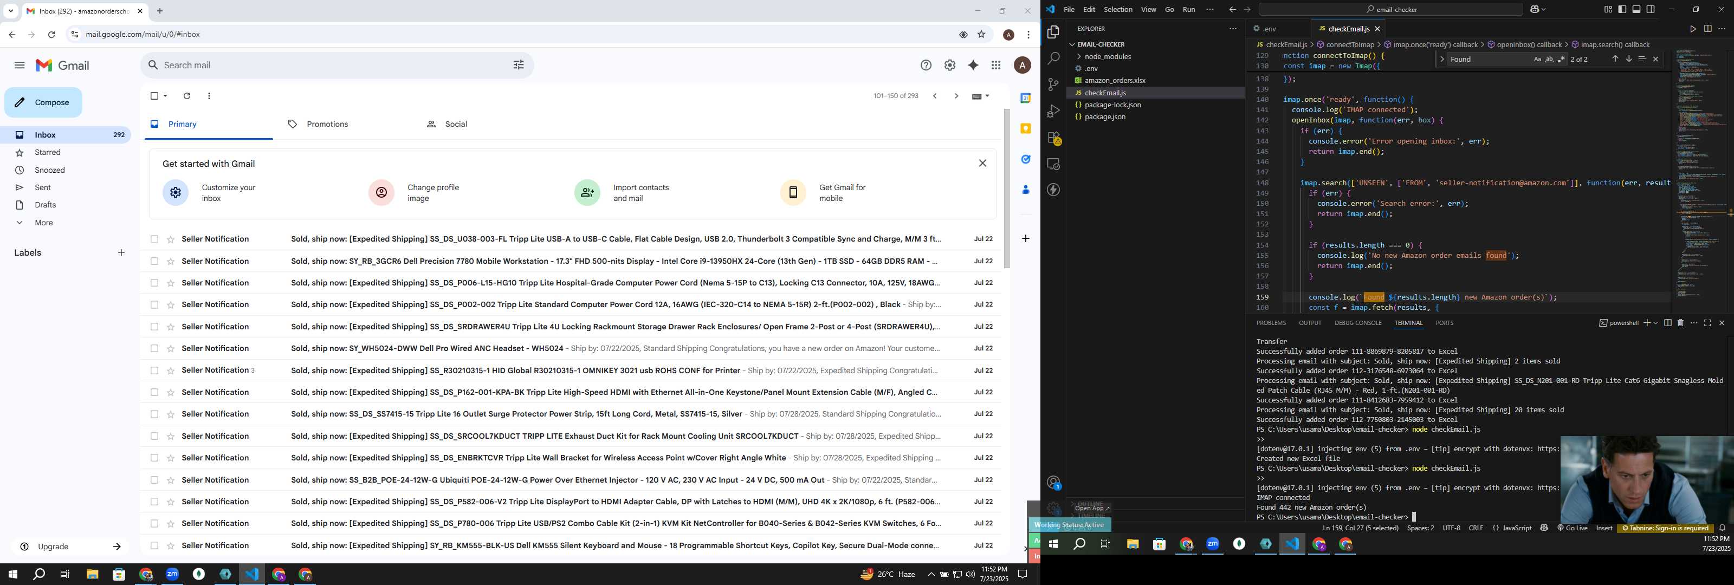Screen dimensions: 1734x585
Task: Star the SY_WH5024-DWW Dell headset email
Action: (170, 349)
